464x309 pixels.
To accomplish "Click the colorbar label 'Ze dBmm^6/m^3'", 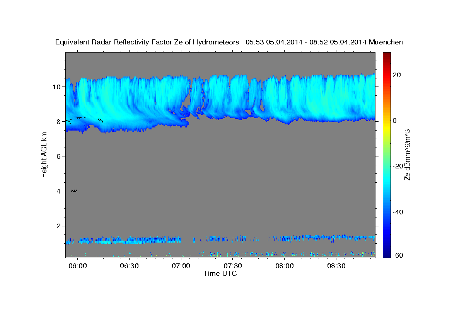I will tap(407, 154).
